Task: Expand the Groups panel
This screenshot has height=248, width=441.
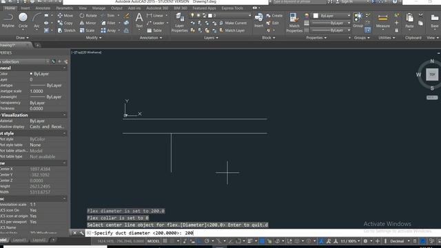Action: click(x=362, y=38)
